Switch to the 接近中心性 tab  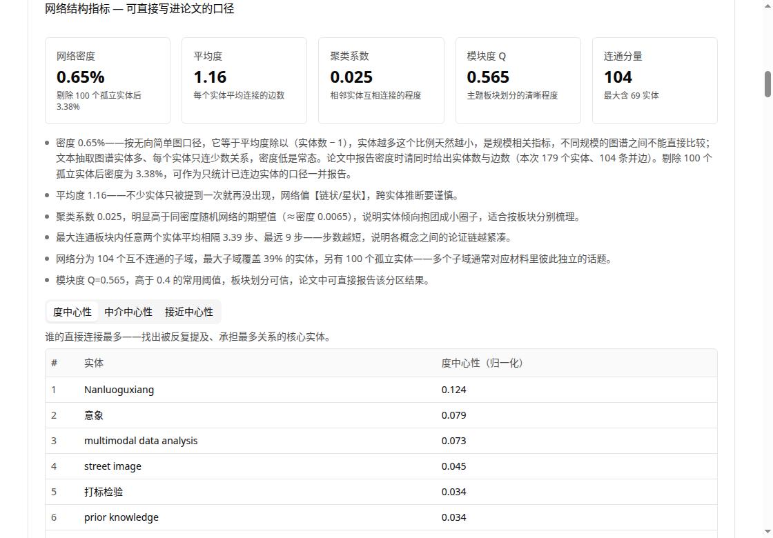tap(189, 312)
